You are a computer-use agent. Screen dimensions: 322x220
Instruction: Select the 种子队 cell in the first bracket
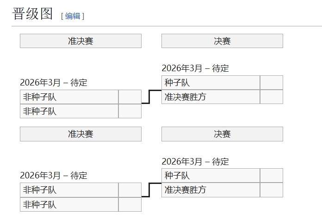(x=211, y=83)
